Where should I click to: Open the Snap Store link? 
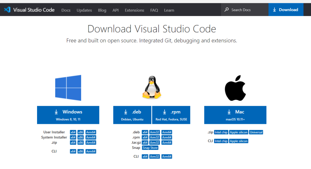pyautogui.click(x=150, y=148)
